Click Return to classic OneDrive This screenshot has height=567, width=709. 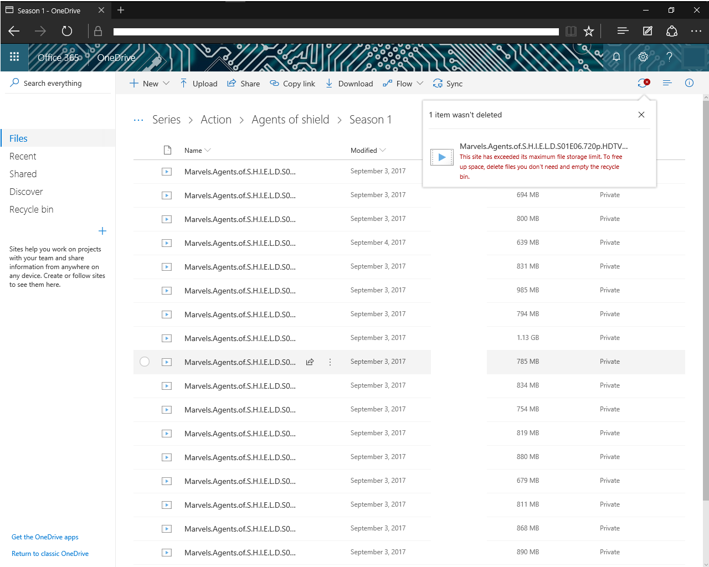tap(50, 553)
